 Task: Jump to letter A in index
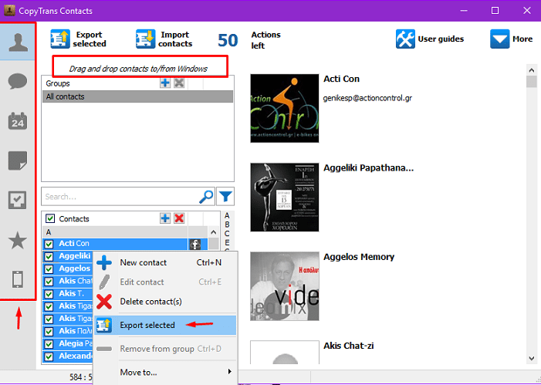pyautogui.click(x=227, y=215)
